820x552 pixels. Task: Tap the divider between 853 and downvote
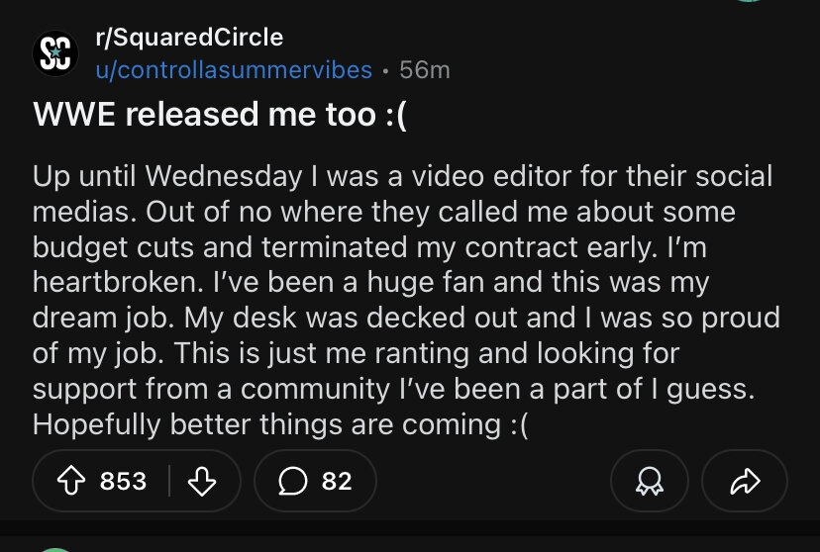[x=169, y=481]
